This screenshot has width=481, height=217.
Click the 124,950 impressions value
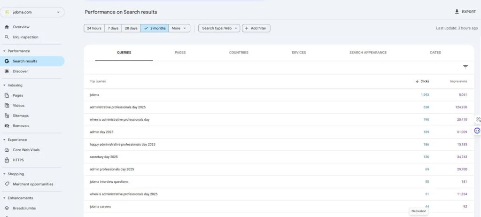[461, 108]
